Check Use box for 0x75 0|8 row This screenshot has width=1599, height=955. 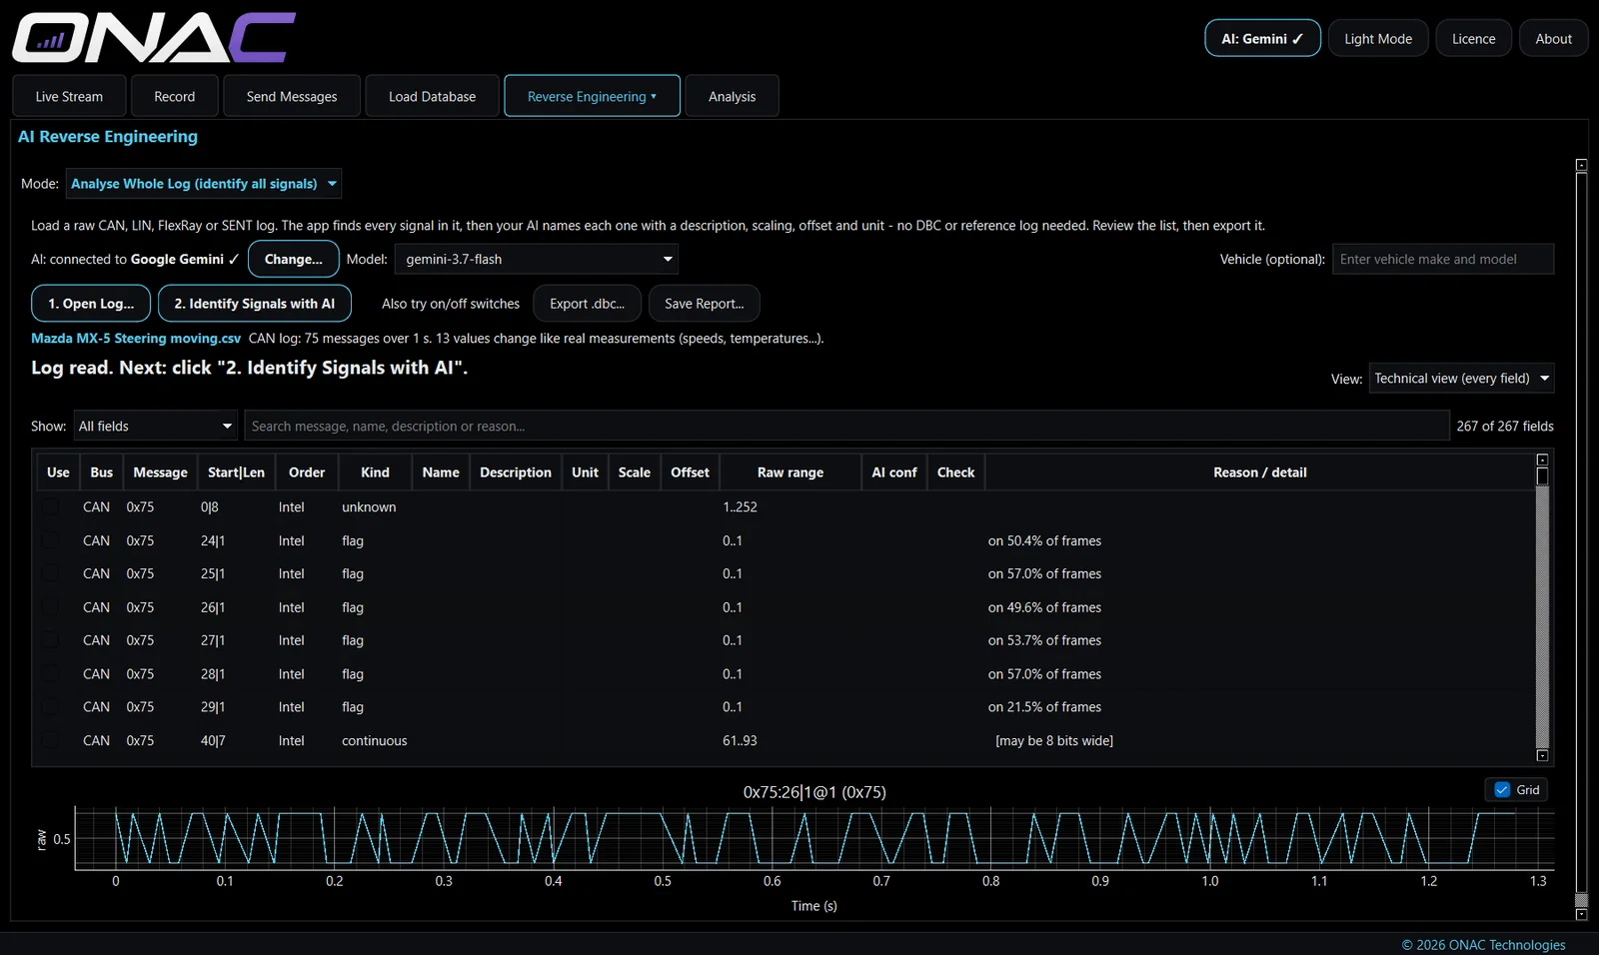coord(51,507)
